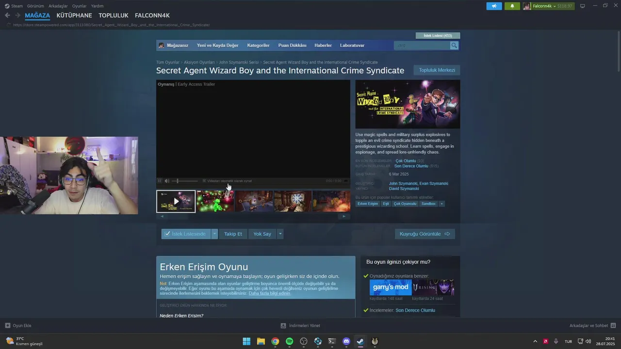
Task: Open the Sandbox tag
Action: pyautogui.click(x=428, y=204)
